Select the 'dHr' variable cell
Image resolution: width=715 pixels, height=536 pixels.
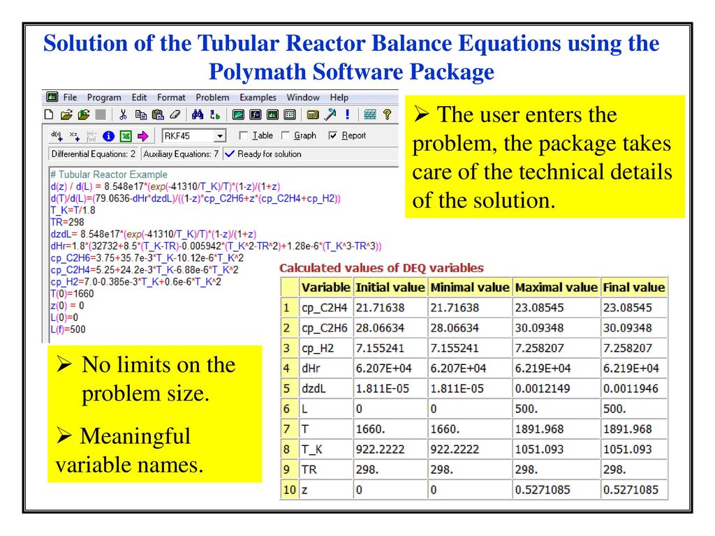pos(325,368)
